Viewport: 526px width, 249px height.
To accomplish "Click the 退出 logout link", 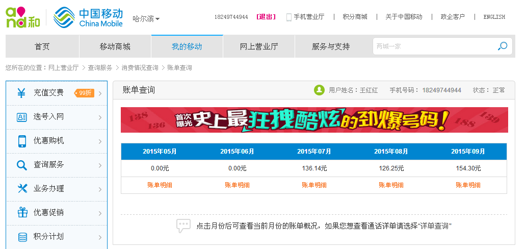I will click(266, 17).
